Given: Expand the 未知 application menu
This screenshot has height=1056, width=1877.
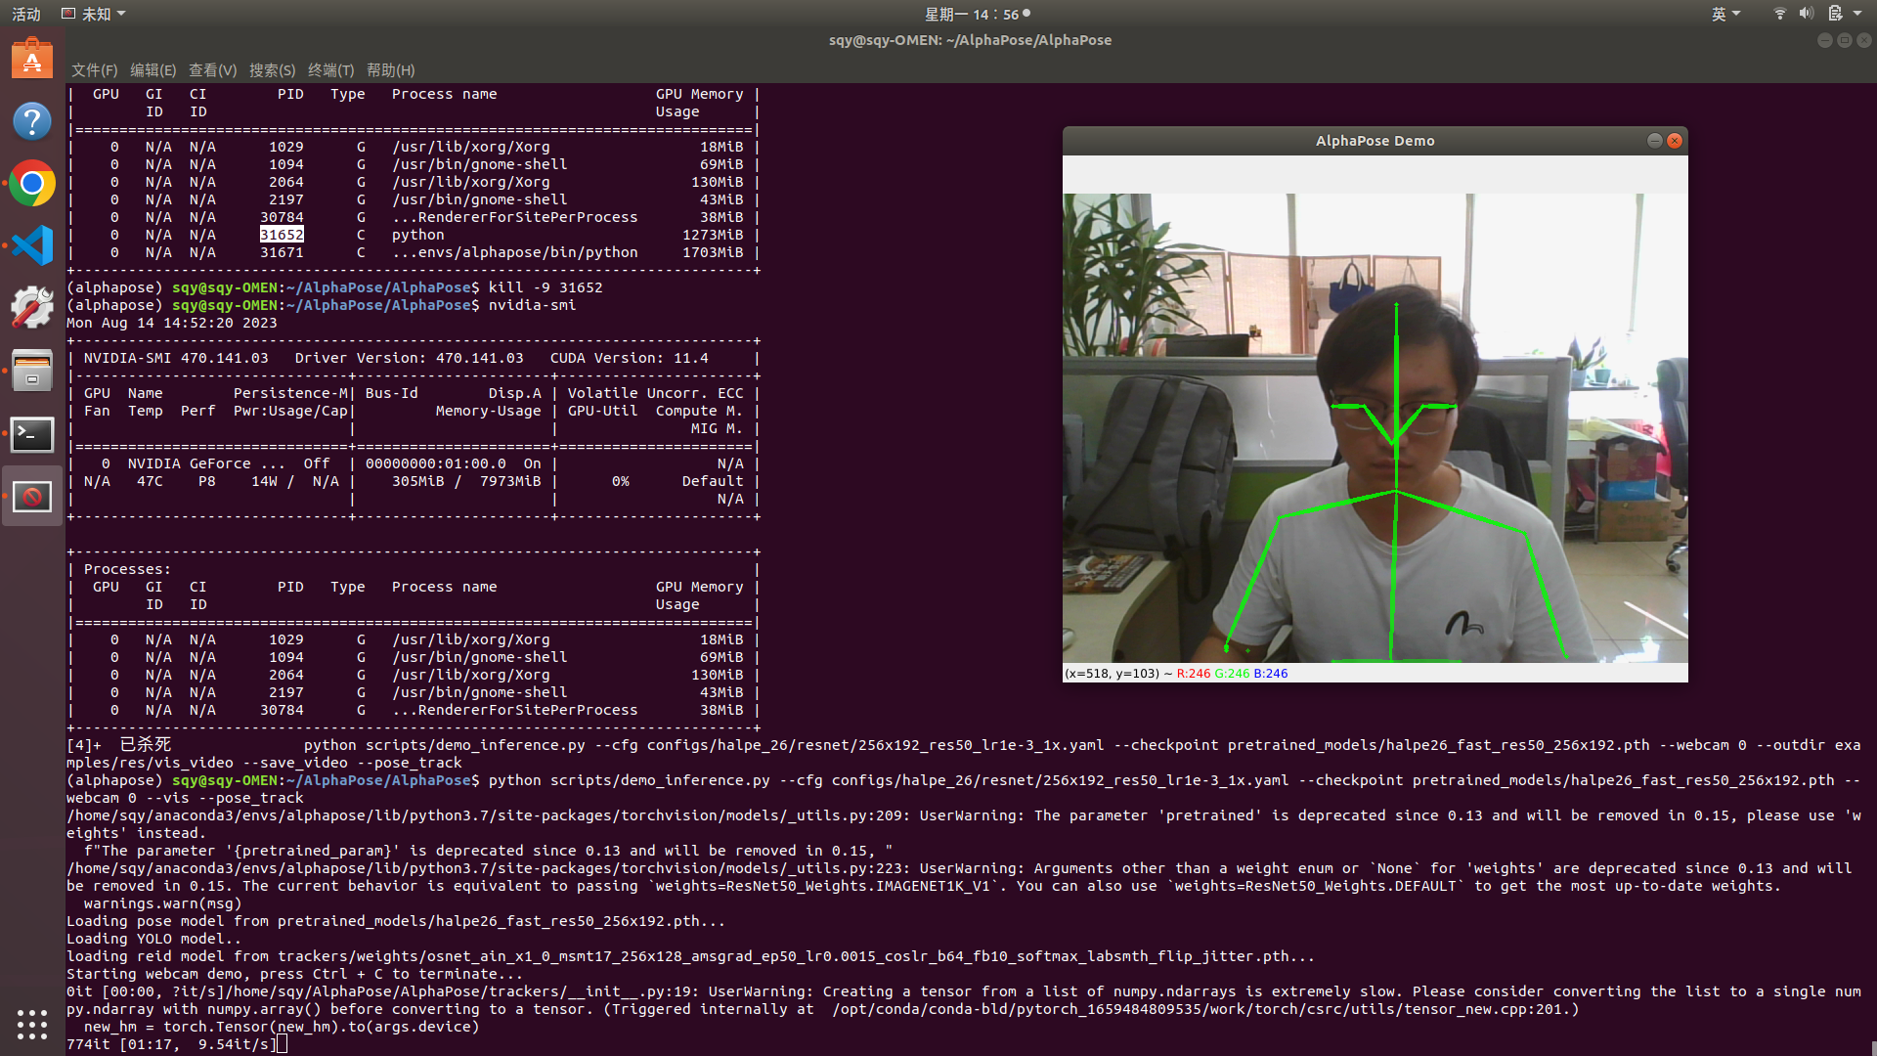Looking at the screenshot, I should pos(94,14).
